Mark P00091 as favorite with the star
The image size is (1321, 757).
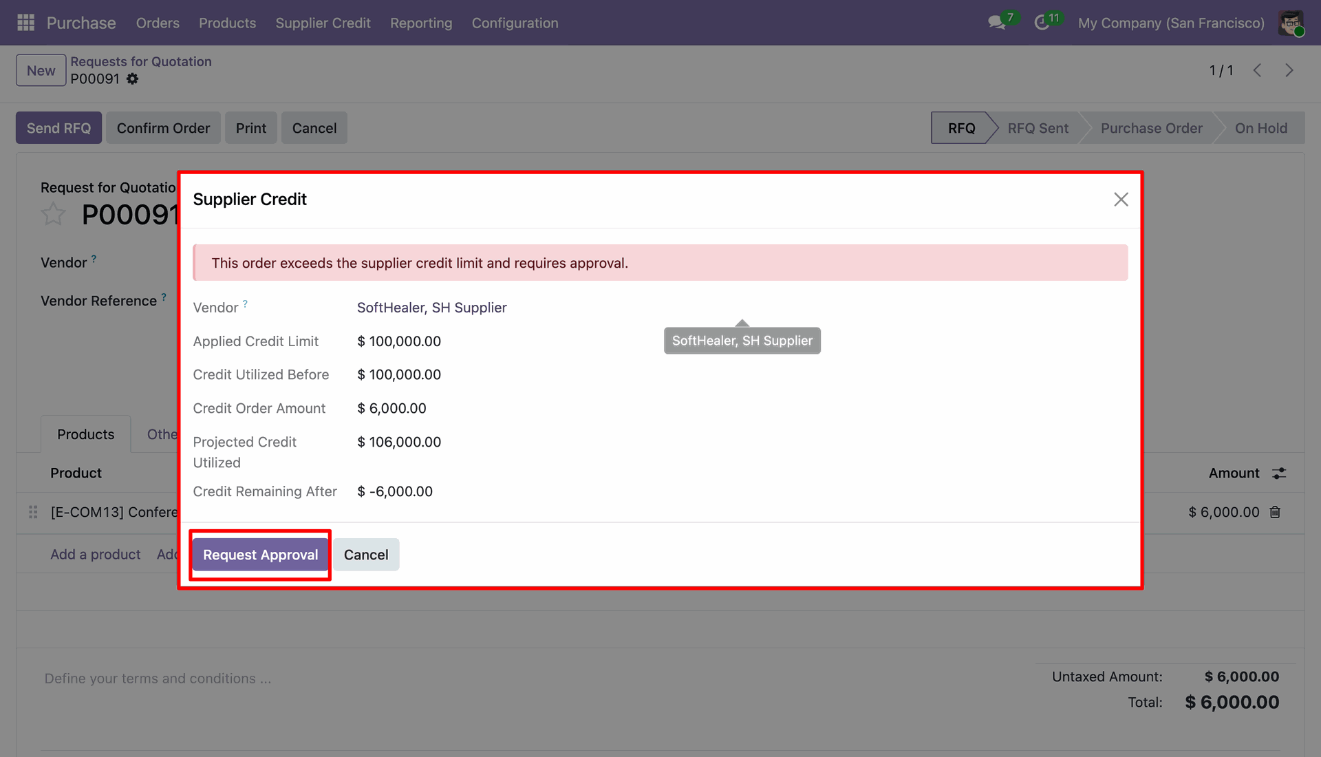click(53, 215)
